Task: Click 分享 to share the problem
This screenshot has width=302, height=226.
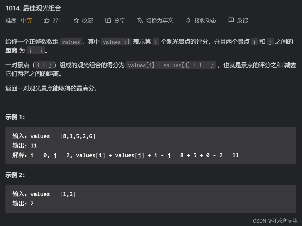Action: 119,21
